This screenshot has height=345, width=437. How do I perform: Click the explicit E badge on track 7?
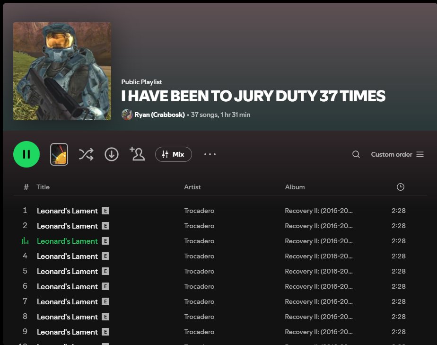[x=105, y=301]
